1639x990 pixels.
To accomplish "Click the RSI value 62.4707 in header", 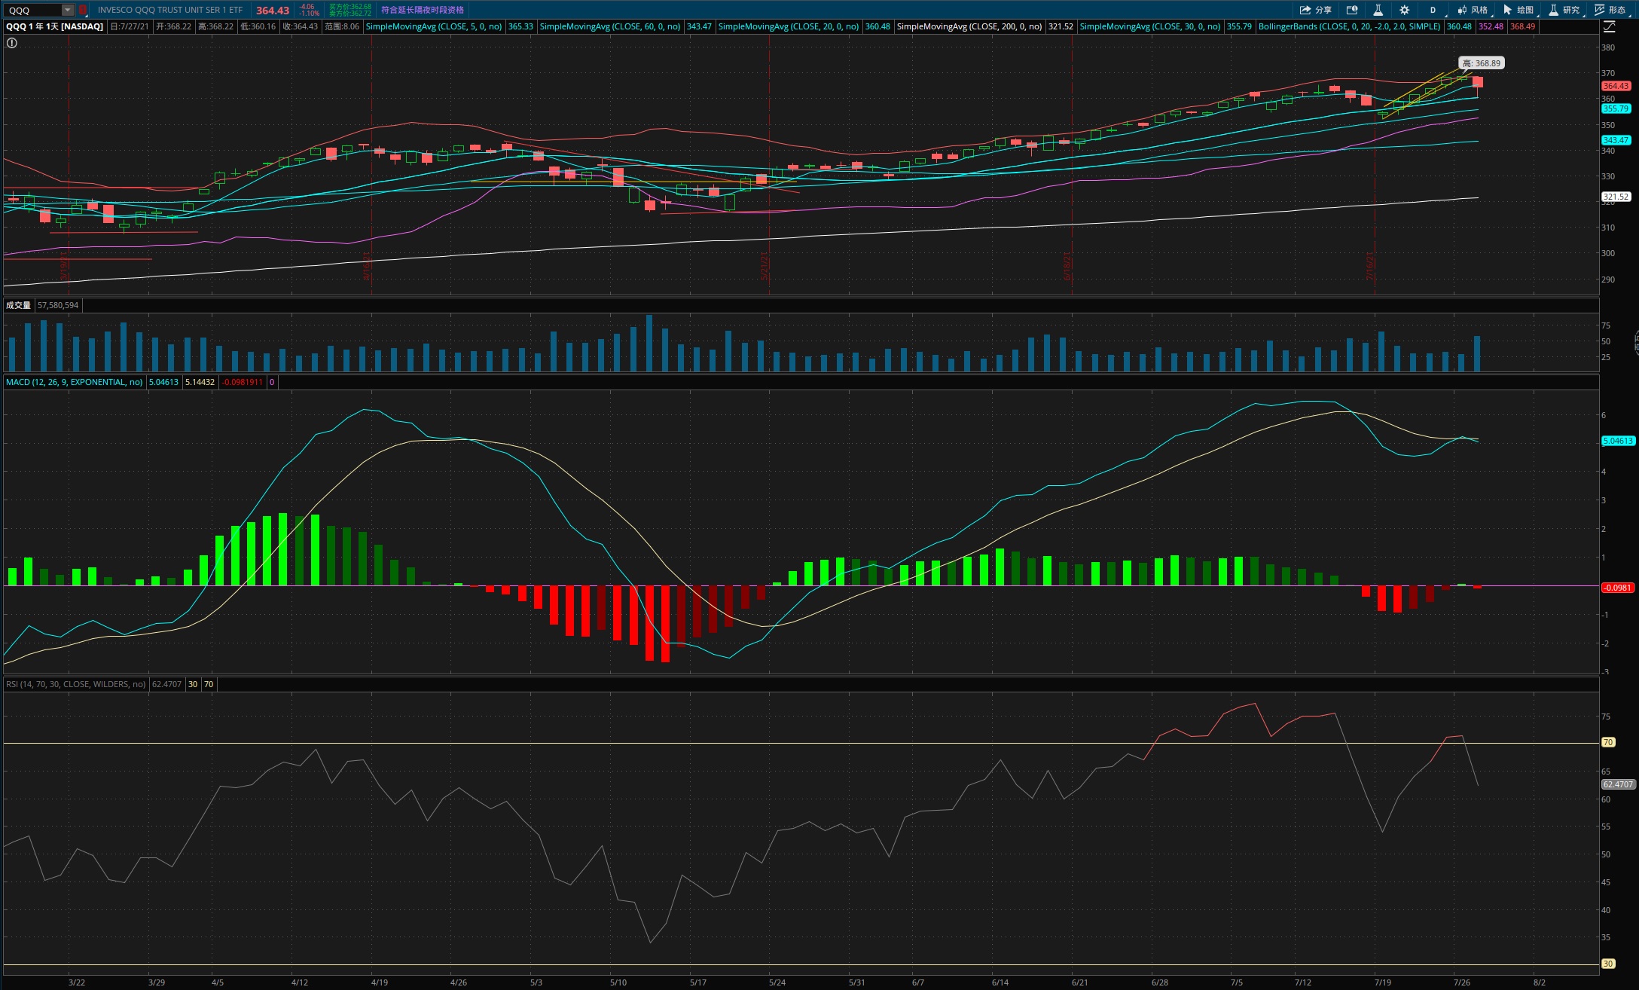I will (166, 684).
